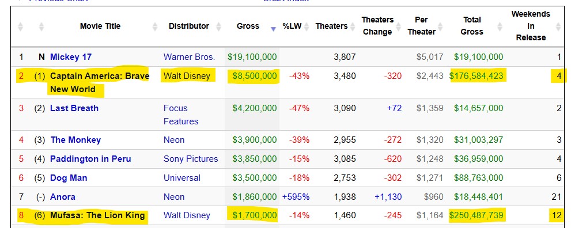Click sort arrows beside Weekends In Release
The image size is (571, 228).
[x=558, y=26]
